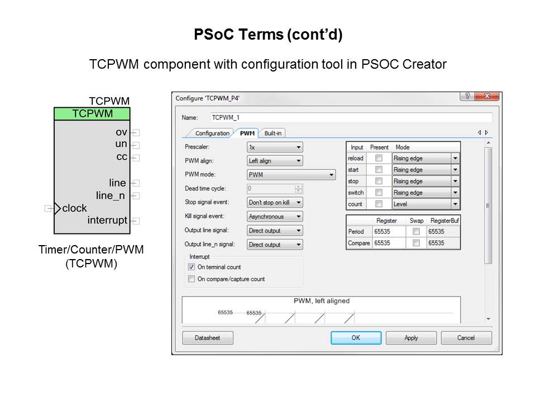Click the tab scroll right arrow
The width and height of the screenshot is (536, 402).
pos(486,133)
